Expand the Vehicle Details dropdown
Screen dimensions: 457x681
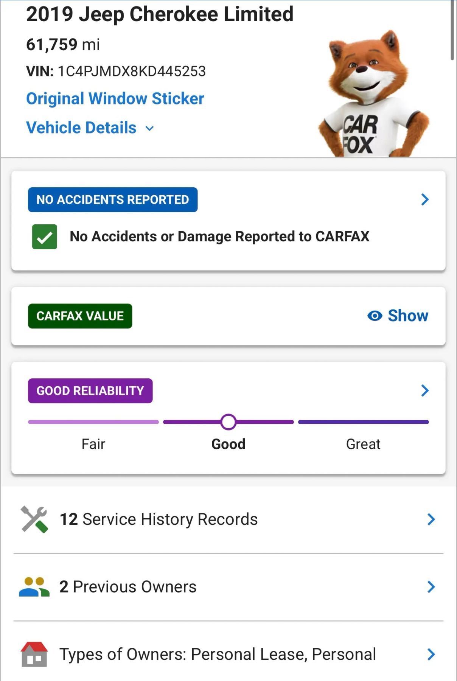pos(90,128)
